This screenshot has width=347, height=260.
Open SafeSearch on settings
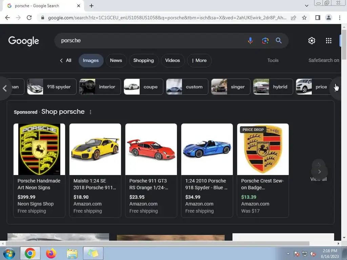tap(324, 60)
